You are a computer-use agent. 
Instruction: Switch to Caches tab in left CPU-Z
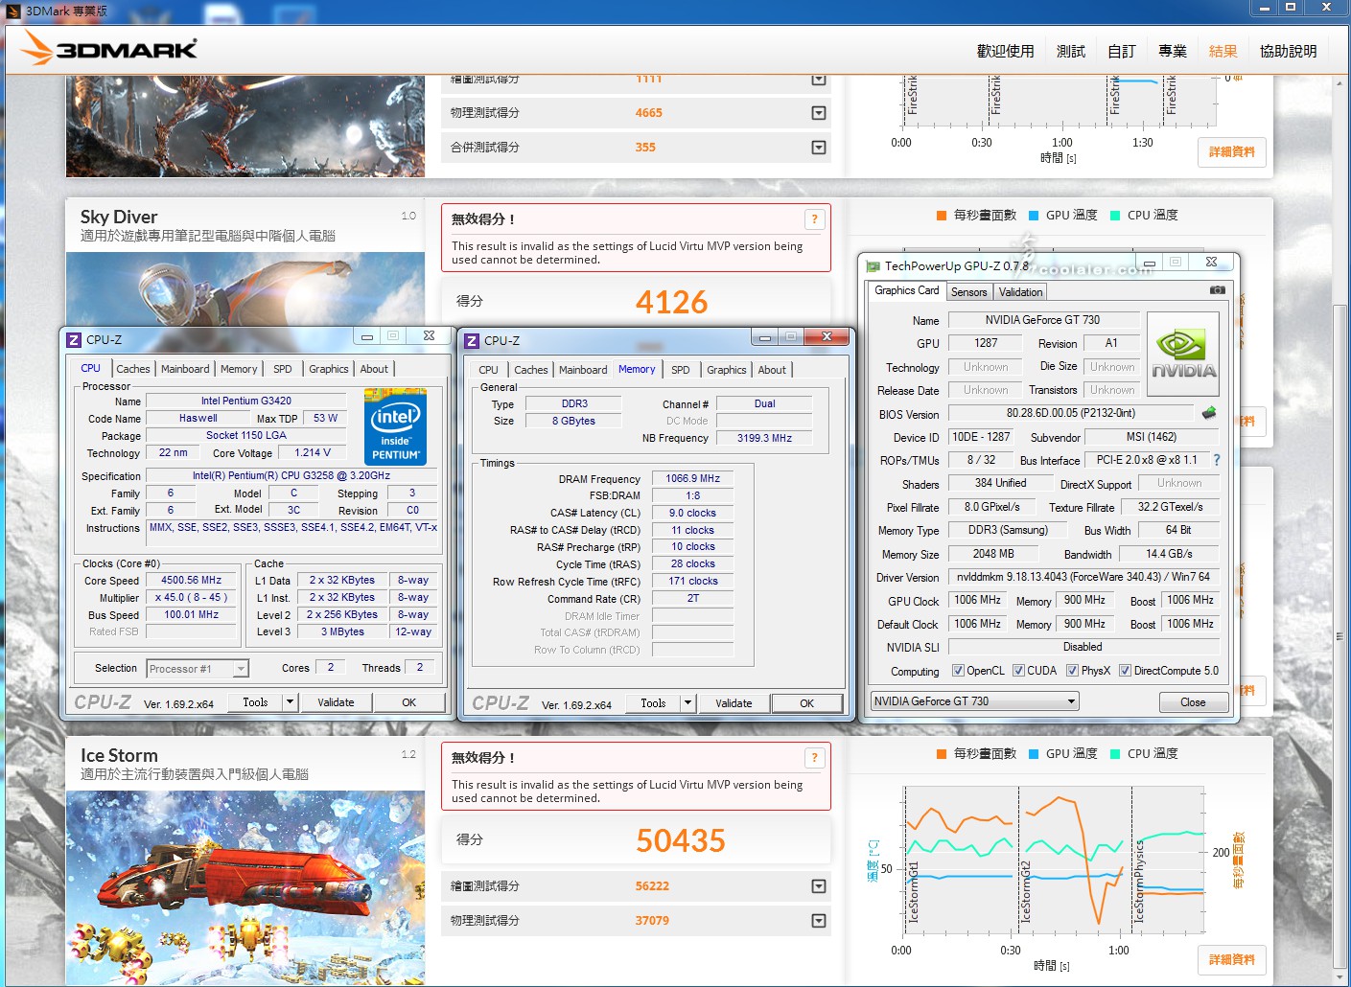click(133, 369)
